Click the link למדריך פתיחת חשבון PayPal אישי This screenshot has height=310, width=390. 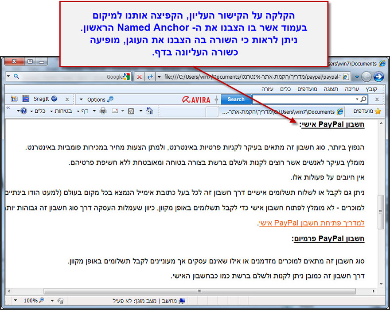tap(312, 223)
